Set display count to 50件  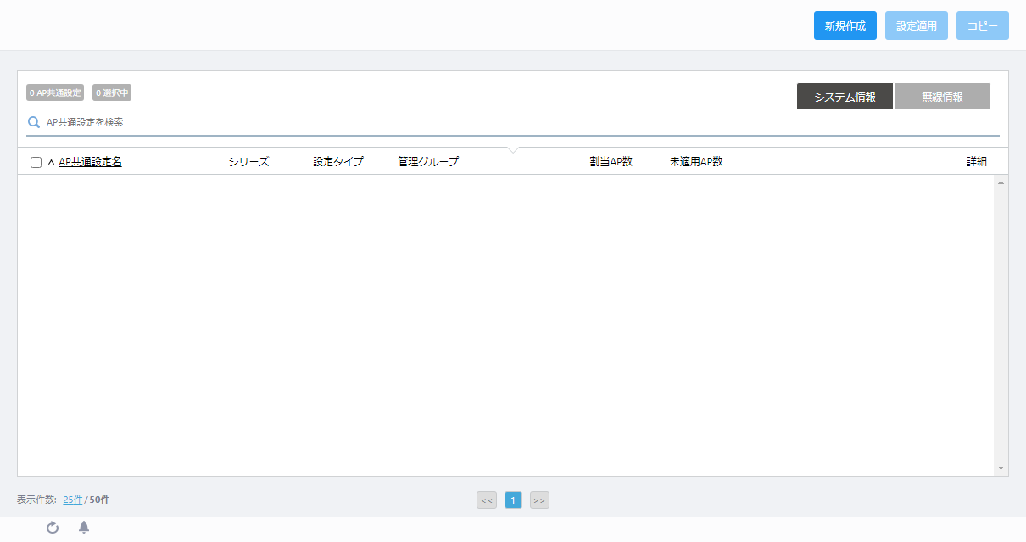point(99,500)
